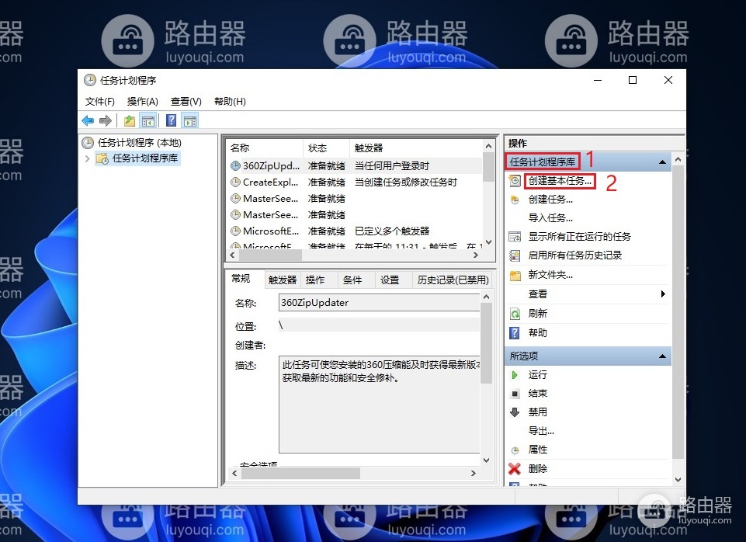Click 创建任务... action link

point(550,200)
